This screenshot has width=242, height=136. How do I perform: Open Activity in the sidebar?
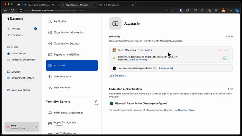pos(16,29)
